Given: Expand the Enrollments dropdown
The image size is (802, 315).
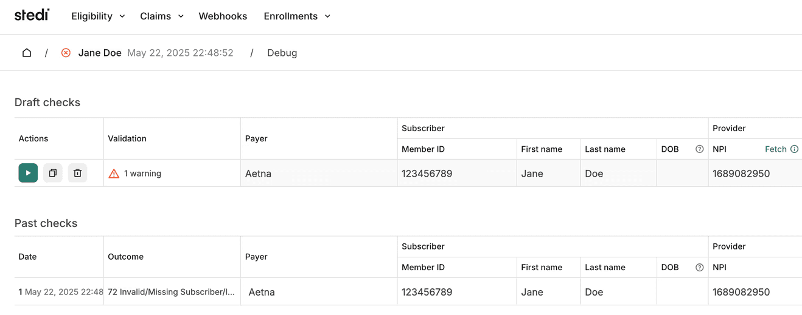Looking at the screenshot, I should click(x=297, y=16).
